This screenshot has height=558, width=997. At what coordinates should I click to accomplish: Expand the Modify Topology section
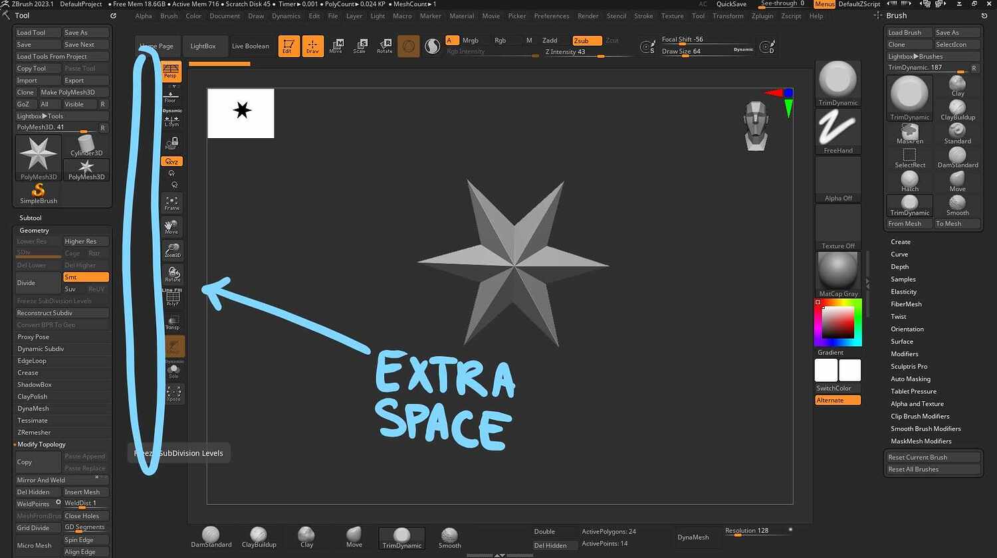coord(41,444)
